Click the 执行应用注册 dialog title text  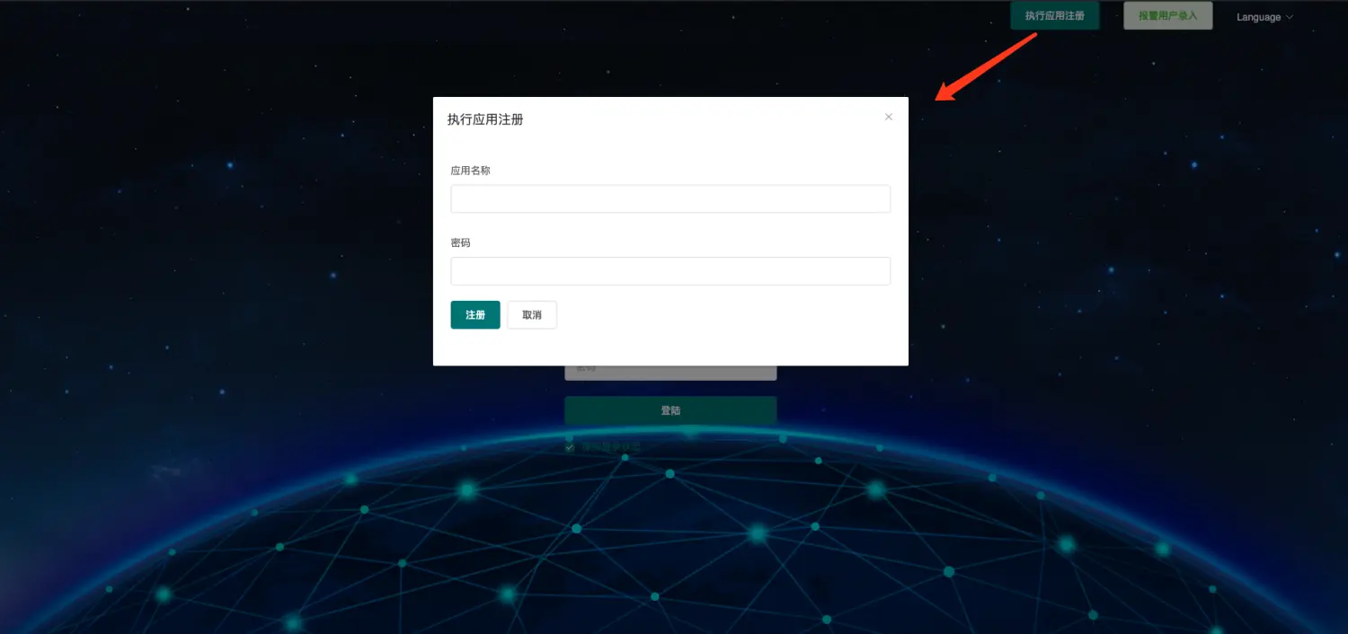[485, 119]
